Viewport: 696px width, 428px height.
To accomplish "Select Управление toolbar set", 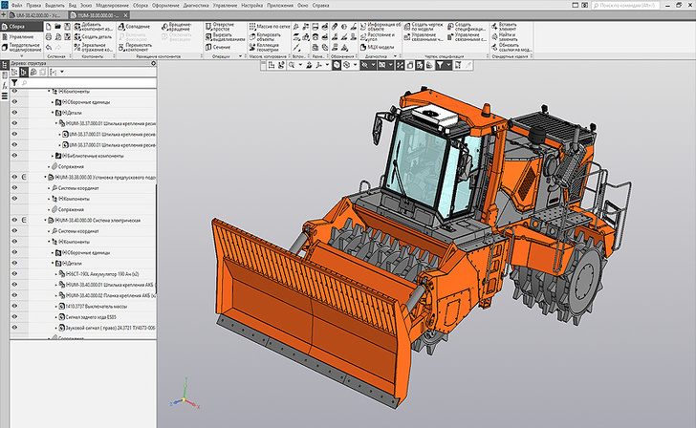I will pos(21,37).
